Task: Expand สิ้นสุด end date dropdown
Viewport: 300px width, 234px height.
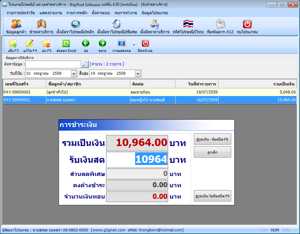Action: (138, 74)
